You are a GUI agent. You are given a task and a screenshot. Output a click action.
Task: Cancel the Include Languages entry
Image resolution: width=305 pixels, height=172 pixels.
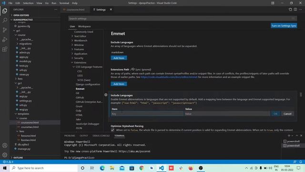[x=287, y=114]
